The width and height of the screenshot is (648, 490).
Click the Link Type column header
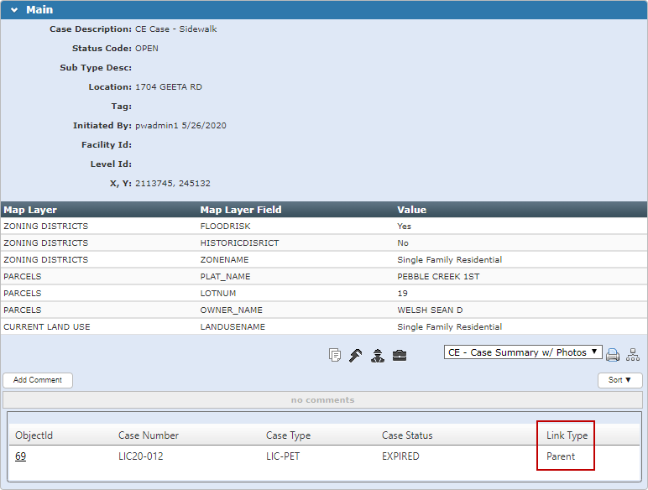(567, 435)
